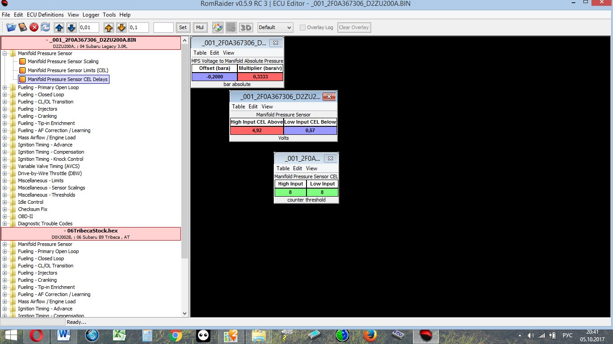
Task: Expand Variable Valve Timing (AVCS) node
Action: 5,166
